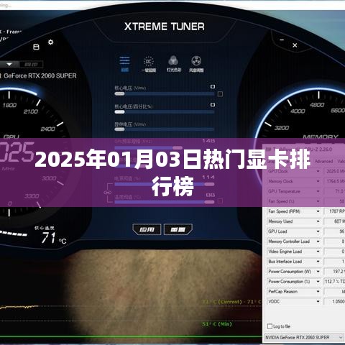Adjust the memory voltage slider
Image resolution: width=345 pixels, height=345 pixels.
[x=164, y=129]
